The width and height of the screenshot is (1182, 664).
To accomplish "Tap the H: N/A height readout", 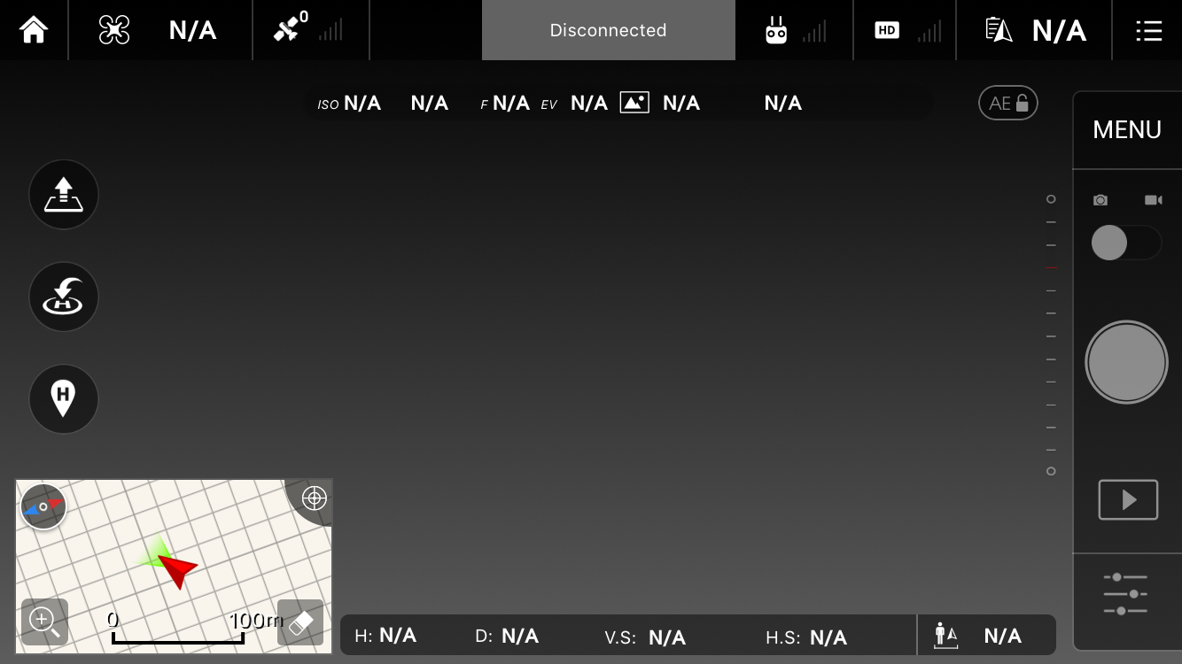I will [385, 636].
